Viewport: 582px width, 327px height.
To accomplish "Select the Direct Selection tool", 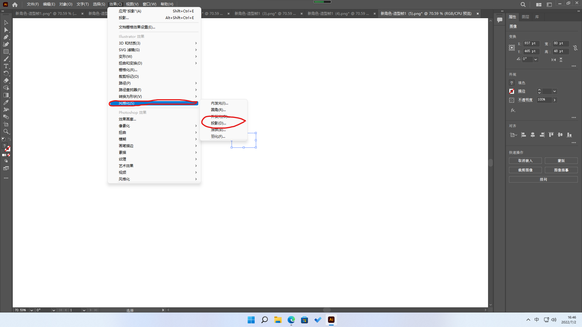I will pos(6,30).
